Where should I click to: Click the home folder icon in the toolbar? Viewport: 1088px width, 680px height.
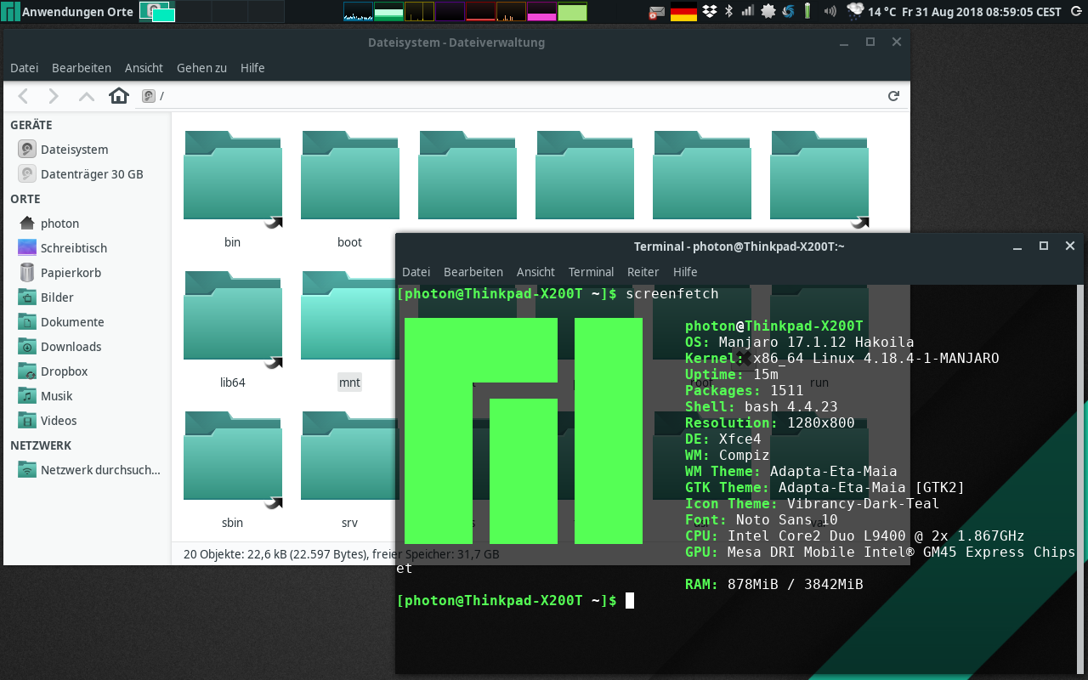pos(119,96)
